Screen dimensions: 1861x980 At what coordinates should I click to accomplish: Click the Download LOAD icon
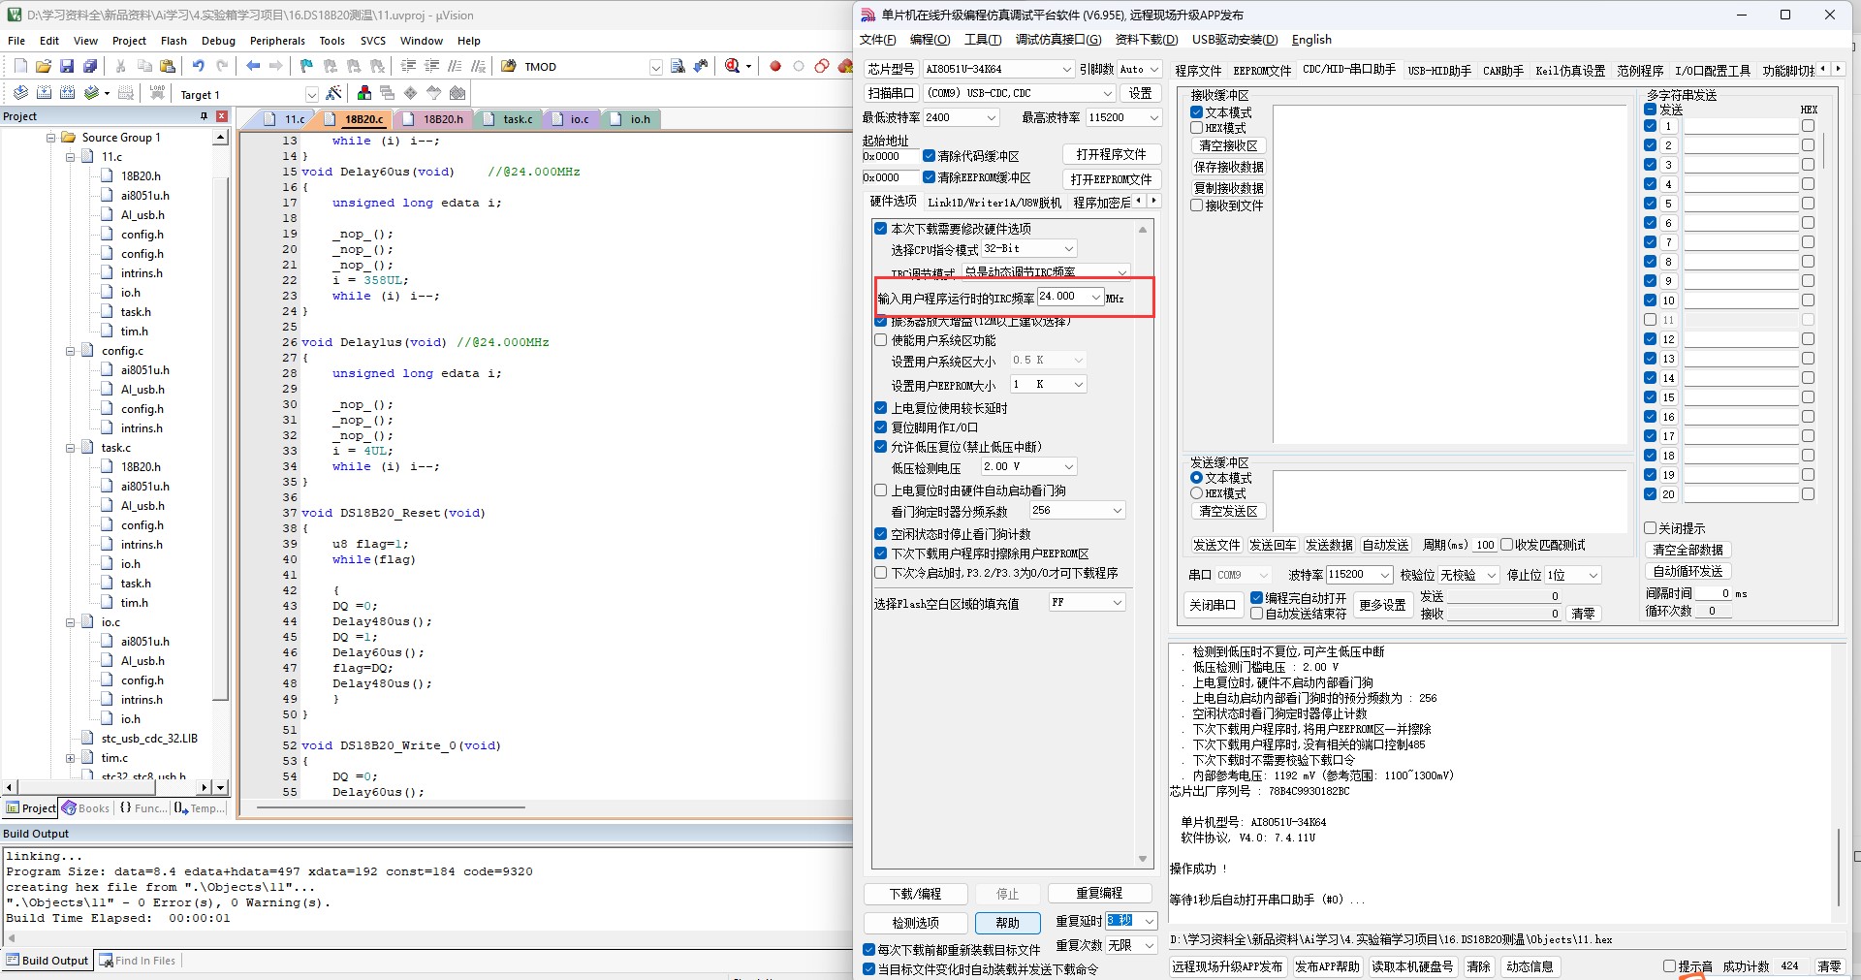tap(157, 93)
